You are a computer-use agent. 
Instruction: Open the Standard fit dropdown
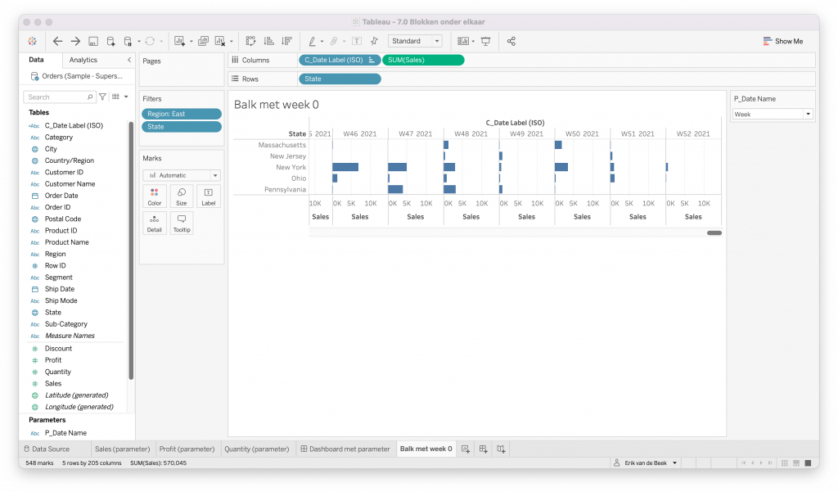[415, 41]
